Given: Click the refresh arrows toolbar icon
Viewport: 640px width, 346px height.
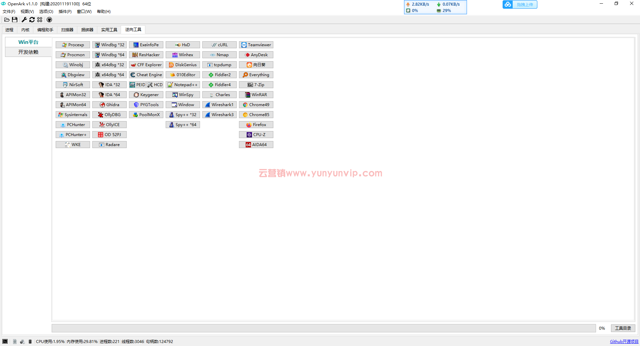Looking at the screenshot, I should point(32,20).
